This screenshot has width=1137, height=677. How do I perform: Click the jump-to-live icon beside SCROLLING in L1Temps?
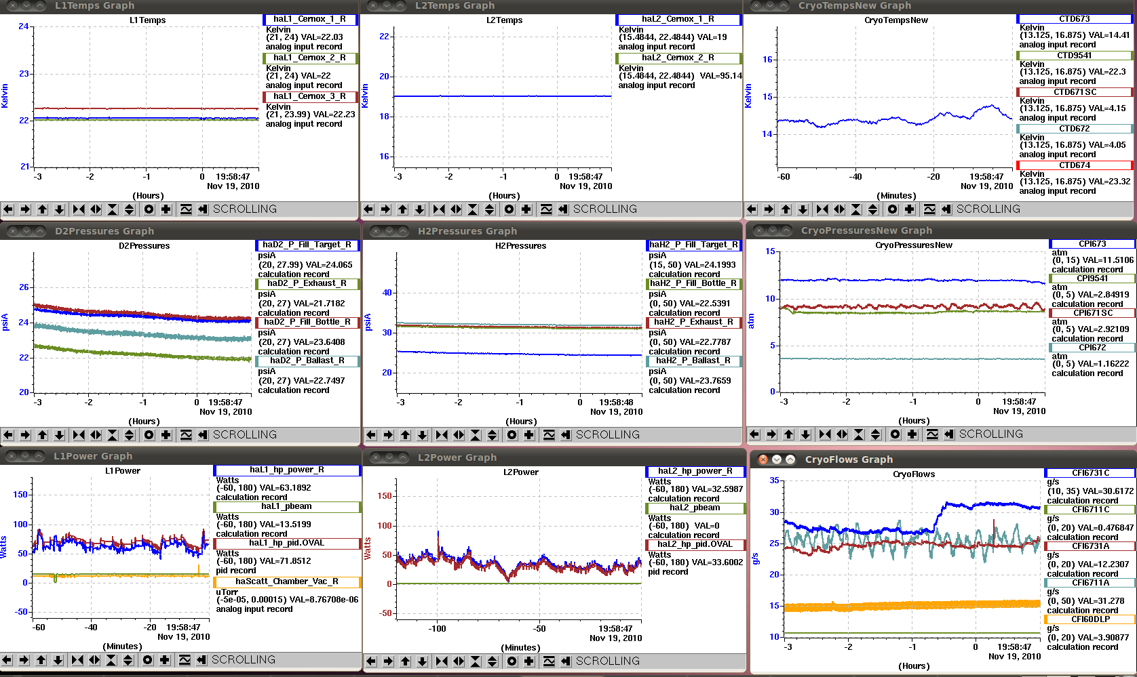tap(203, 209)
